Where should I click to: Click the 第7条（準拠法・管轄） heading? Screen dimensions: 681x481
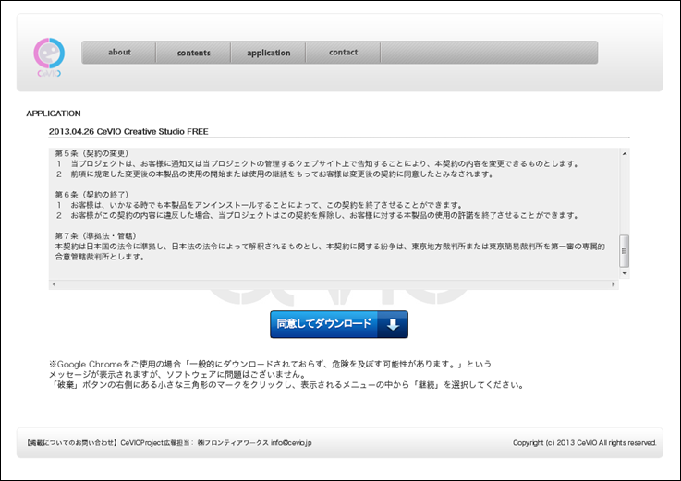coord(95,235)
